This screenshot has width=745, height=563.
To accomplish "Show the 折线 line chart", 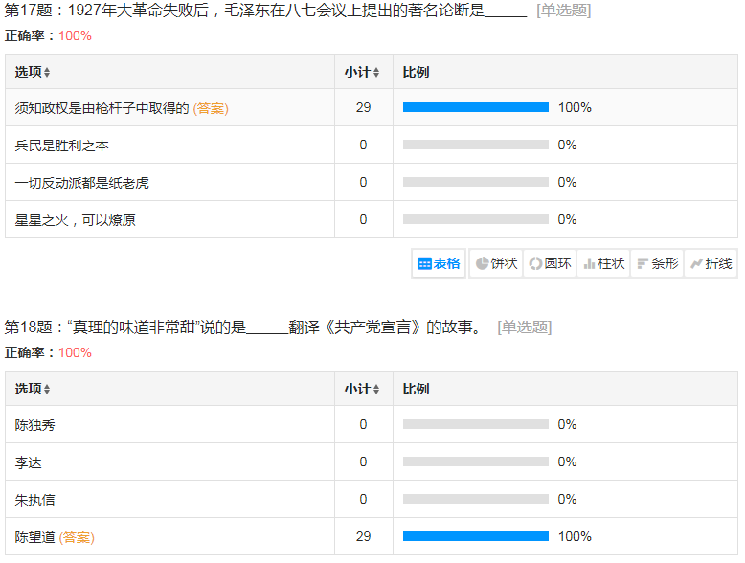I will (x=711, y=263).
